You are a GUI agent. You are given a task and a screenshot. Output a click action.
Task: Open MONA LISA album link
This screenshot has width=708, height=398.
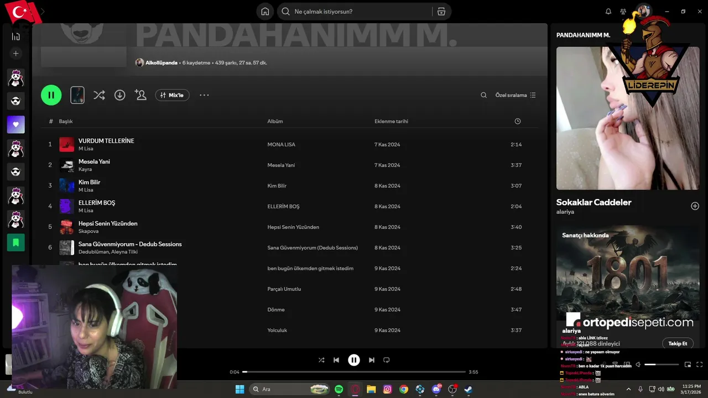point(281,144)
